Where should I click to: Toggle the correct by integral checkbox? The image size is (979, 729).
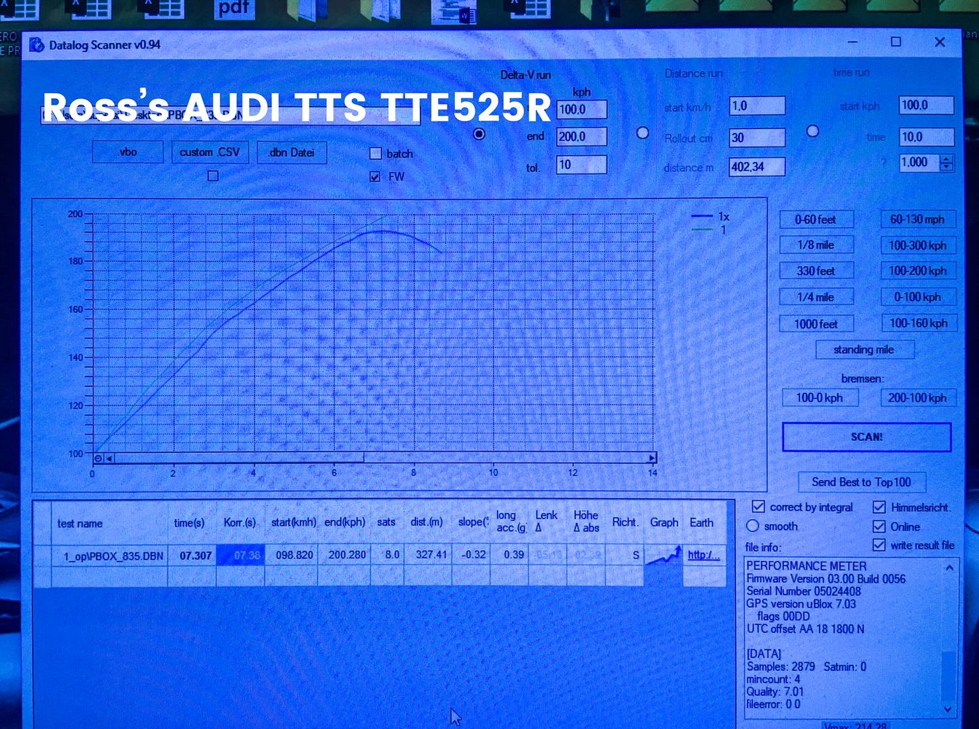758,506
